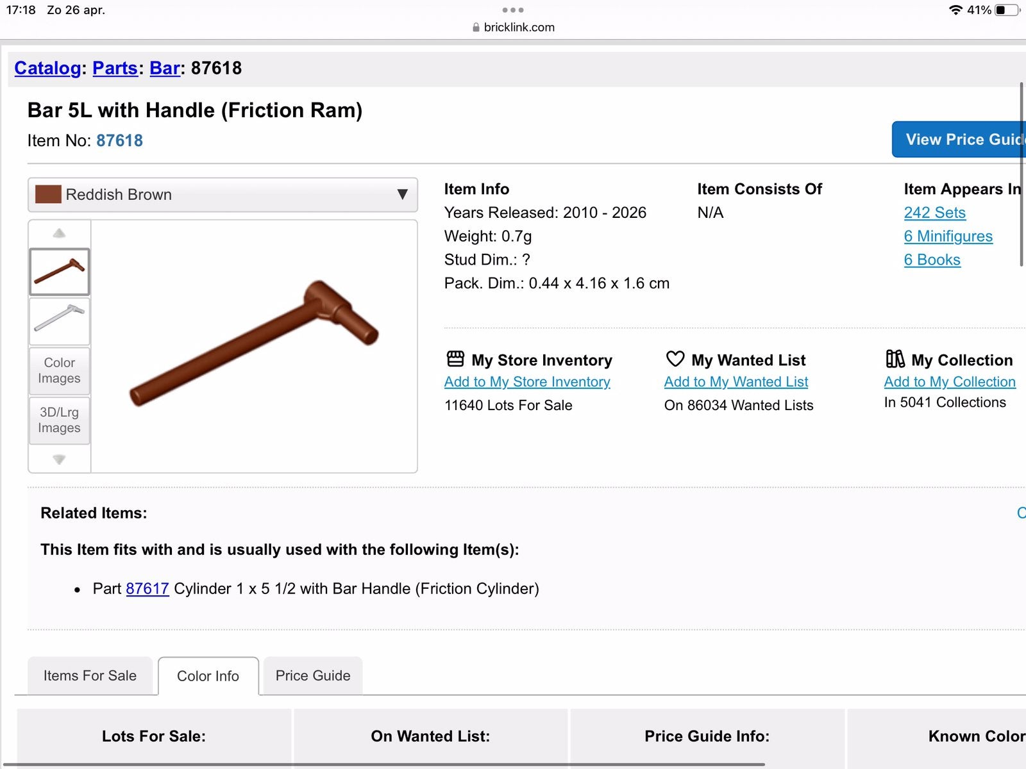1026x769 pixels.
Task: Switch to the Items For Sale tab
Action: 90,675
